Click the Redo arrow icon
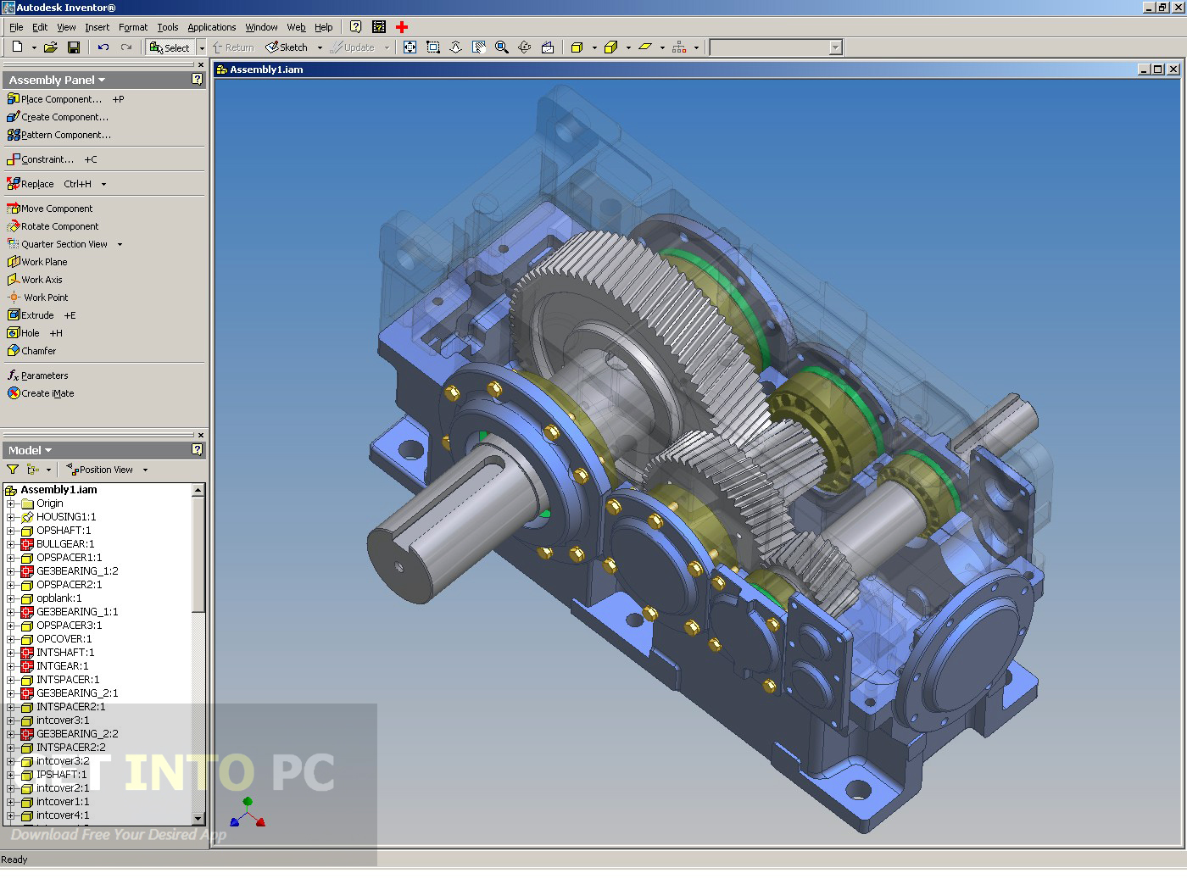Screen dimensions: 1187x890 click(126, 47)
